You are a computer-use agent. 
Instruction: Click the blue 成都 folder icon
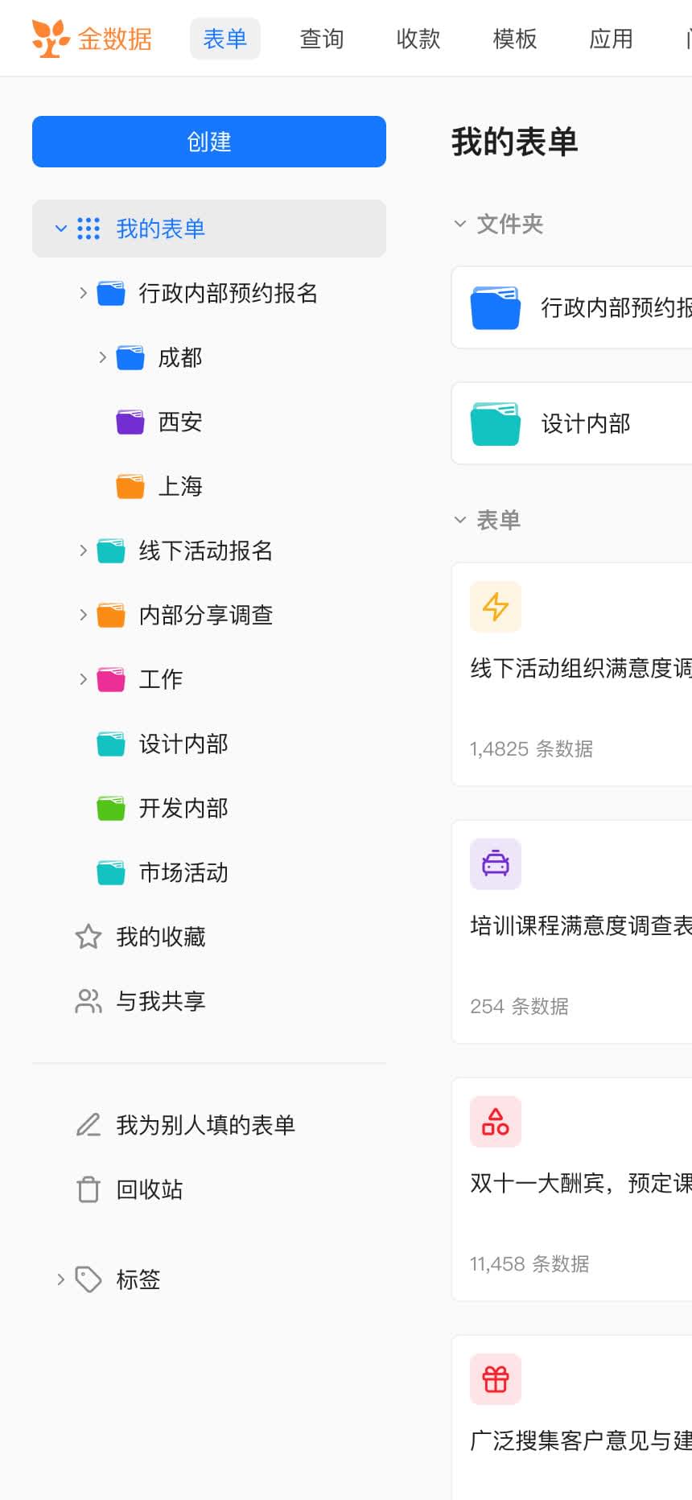tap(130, 357)
